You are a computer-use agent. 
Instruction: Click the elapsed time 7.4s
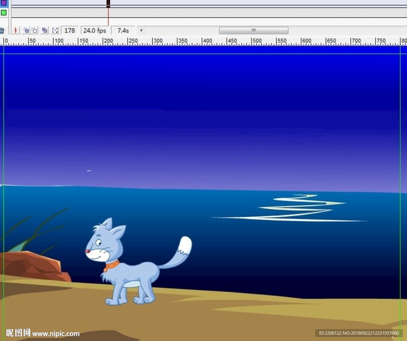click(x=123, y=30)
